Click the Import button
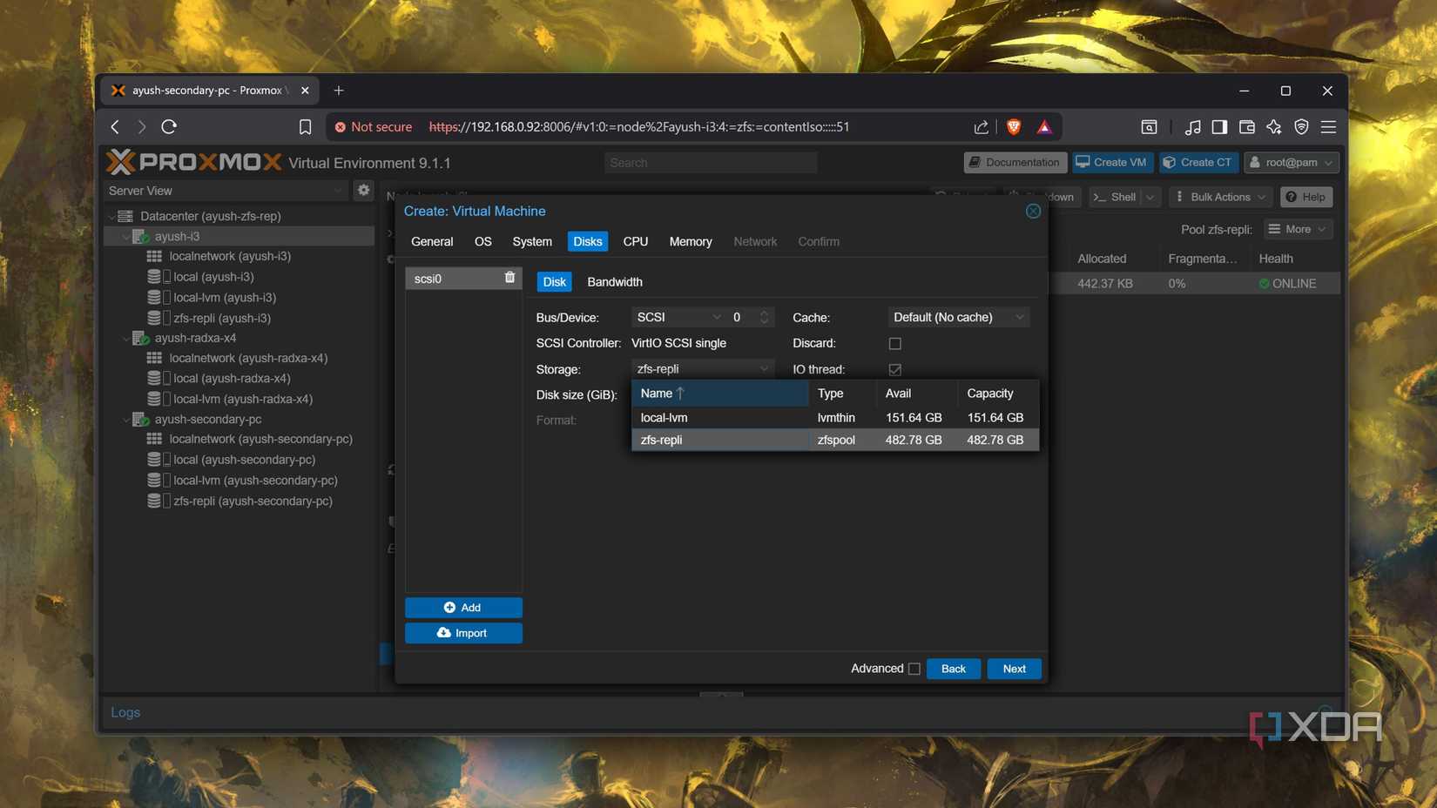 click(463, 633)
